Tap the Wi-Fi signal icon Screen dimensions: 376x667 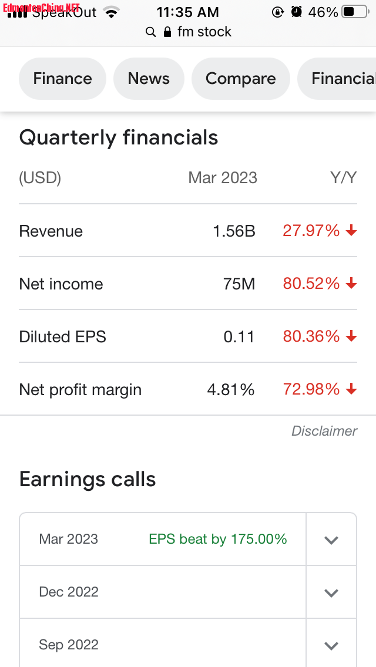click(111, 12)
